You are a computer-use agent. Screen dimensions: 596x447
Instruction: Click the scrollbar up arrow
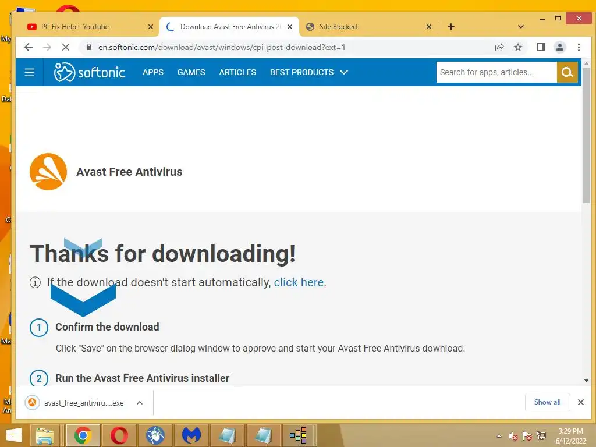586,63
